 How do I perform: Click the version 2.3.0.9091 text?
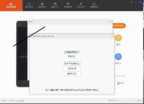click(x=8, y=101)
